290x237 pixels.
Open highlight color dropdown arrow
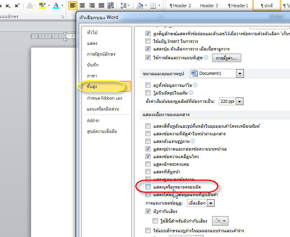click(x=49, y=6)
